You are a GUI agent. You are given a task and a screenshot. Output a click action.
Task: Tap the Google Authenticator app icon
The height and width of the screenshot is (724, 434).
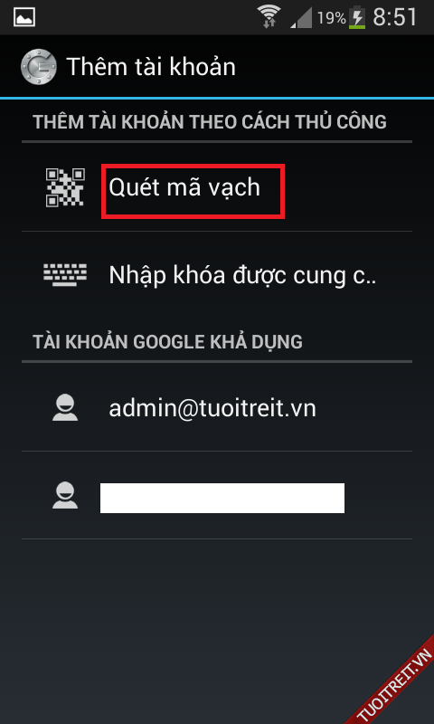pyautogui.click(x=39, y=67)
